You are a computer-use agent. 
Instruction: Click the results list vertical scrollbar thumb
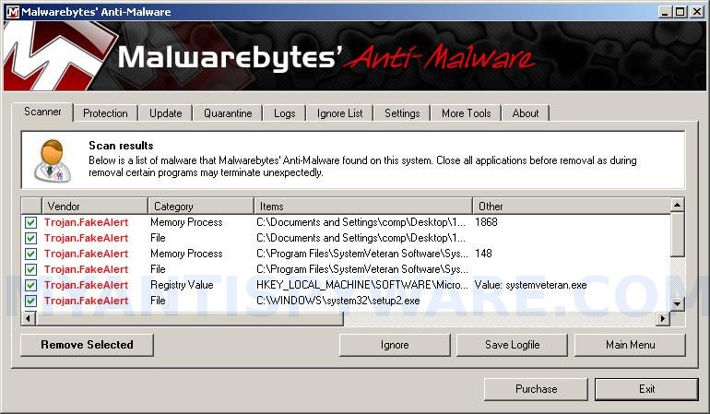[x=677, y=234]
